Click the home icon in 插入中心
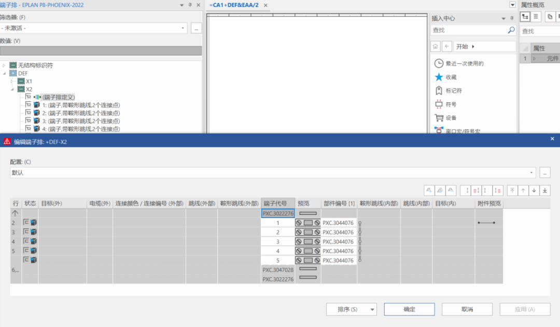Image resolution: width=560 pixels, height=327 pixels. click(436, 46)
